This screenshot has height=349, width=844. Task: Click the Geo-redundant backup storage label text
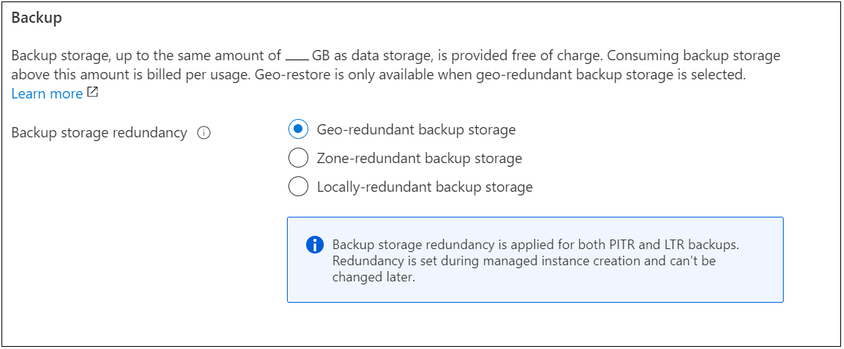tap(416, 129)
